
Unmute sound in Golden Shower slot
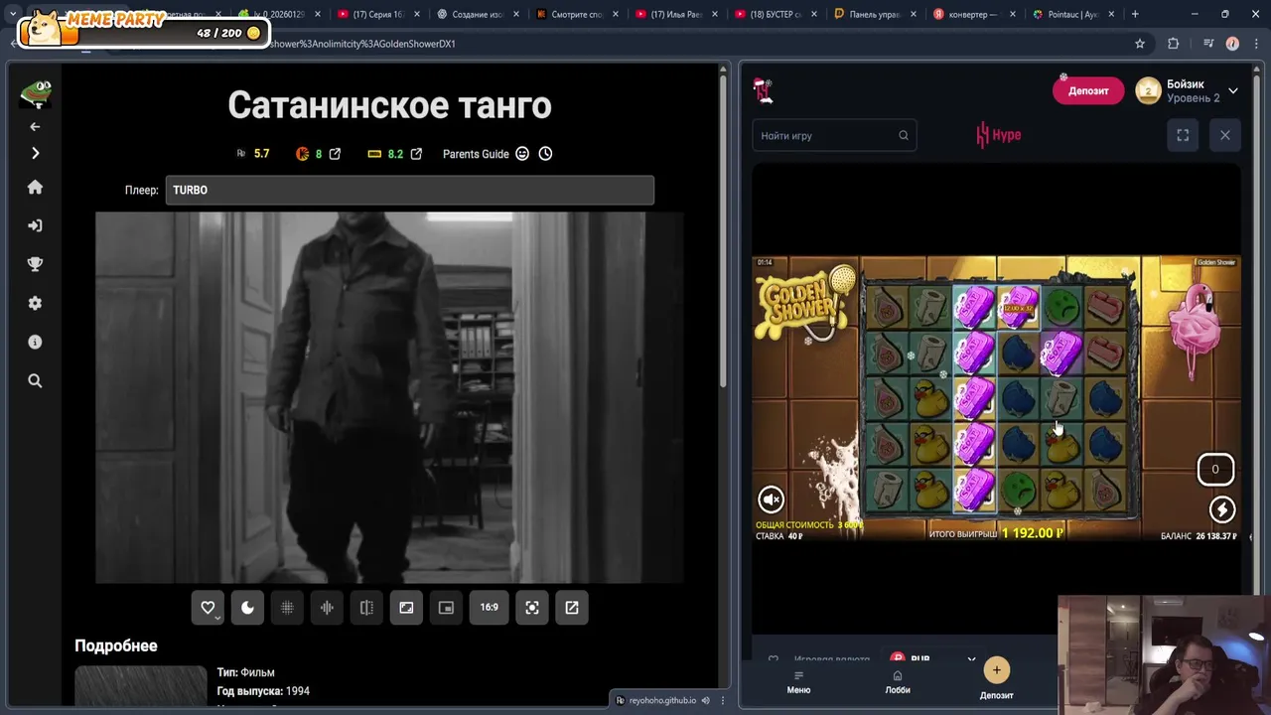(772, 500)
